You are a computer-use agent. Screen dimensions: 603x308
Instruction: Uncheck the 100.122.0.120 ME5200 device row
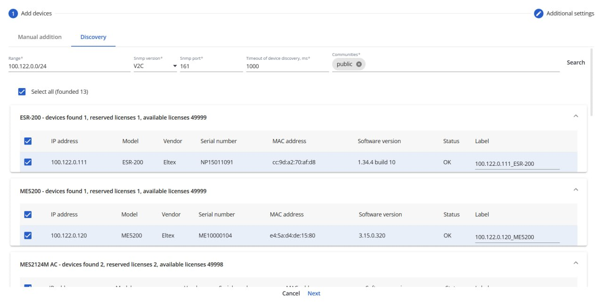[x=28, y=235]
